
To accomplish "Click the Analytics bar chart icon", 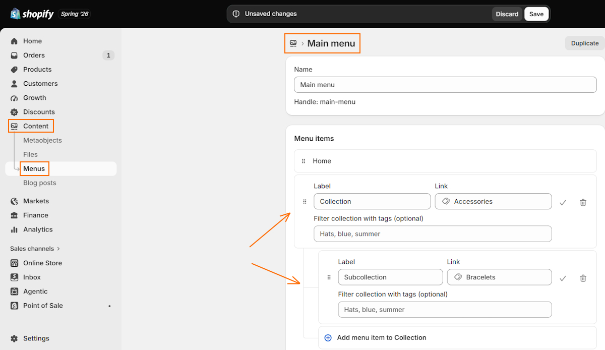I will pos(14,229).
